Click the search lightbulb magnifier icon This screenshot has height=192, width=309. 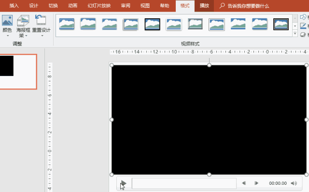click(x=222, y=6)
